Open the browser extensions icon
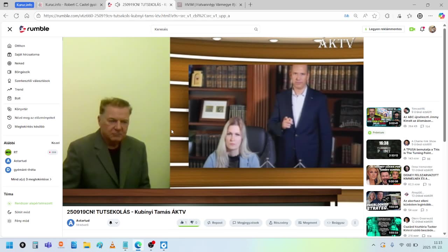Screen dimensions: 448x252 [387, 16]
